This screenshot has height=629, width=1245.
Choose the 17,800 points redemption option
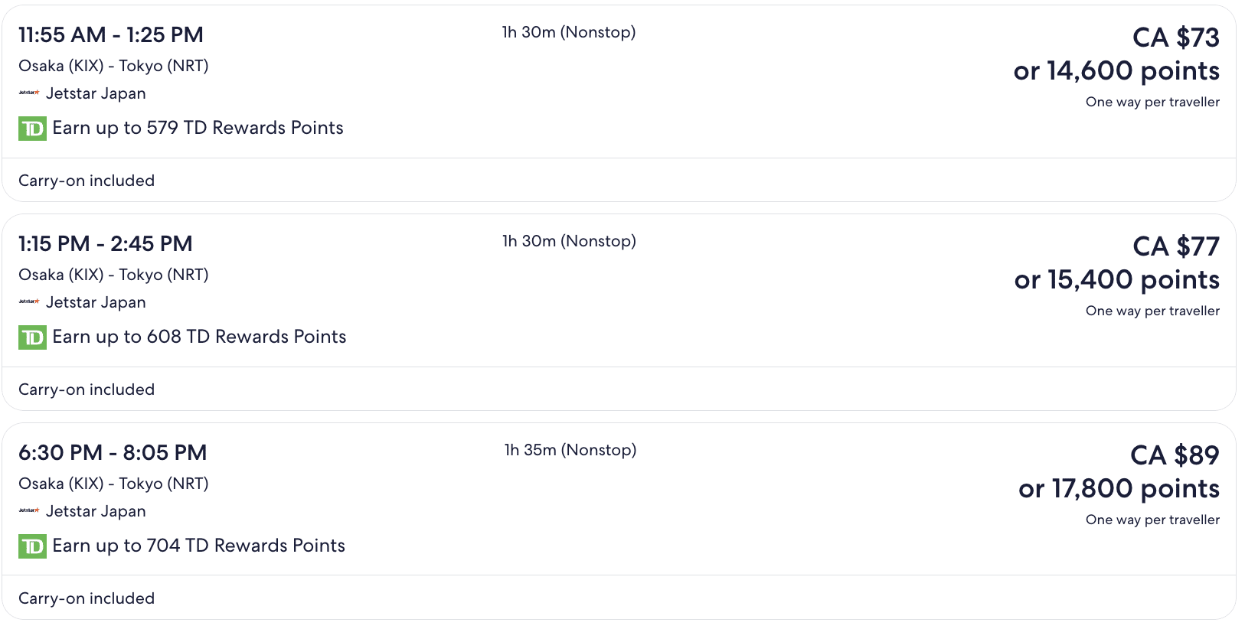1119,489
